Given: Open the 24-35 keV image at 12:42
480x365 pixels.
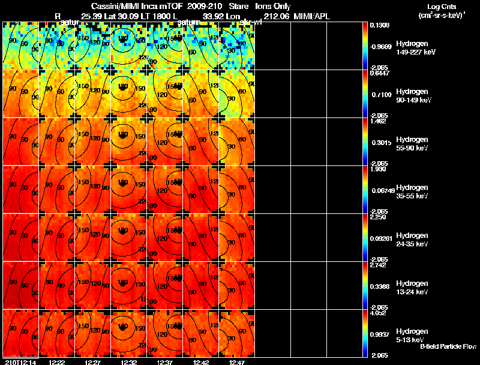Looking at the screenshot, I should tap(201, 237).
